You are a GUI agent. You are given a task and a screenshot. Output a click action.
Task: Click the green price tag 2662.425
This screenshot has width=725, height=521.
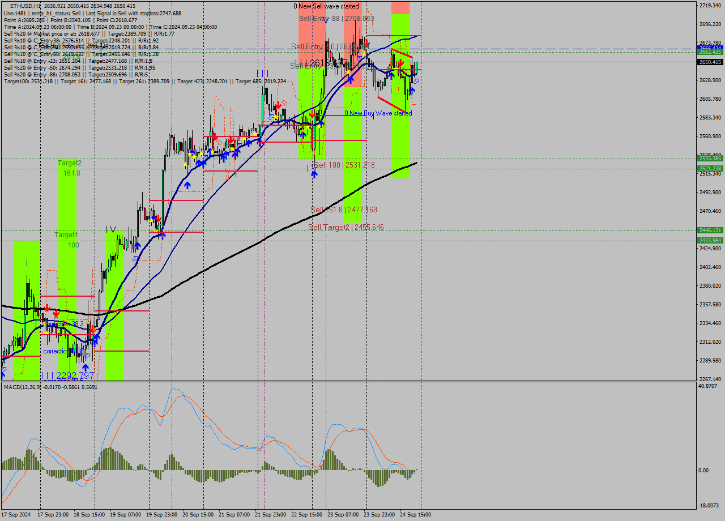click(710, 52)
